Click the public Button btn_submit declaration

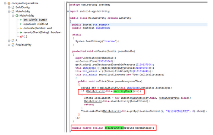coord(91,25)
